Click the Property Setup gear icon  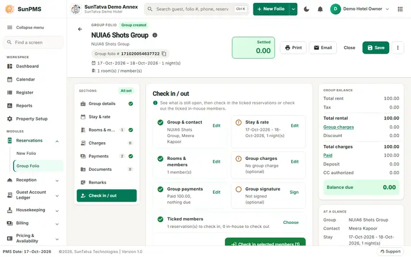point(10,119)
